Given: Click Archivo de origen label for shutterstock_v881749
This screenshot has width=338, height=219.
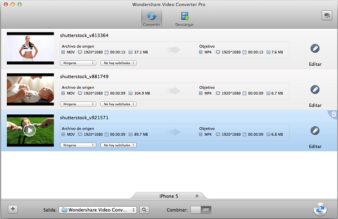Looking at the screenshot, I should coord(78,87).
